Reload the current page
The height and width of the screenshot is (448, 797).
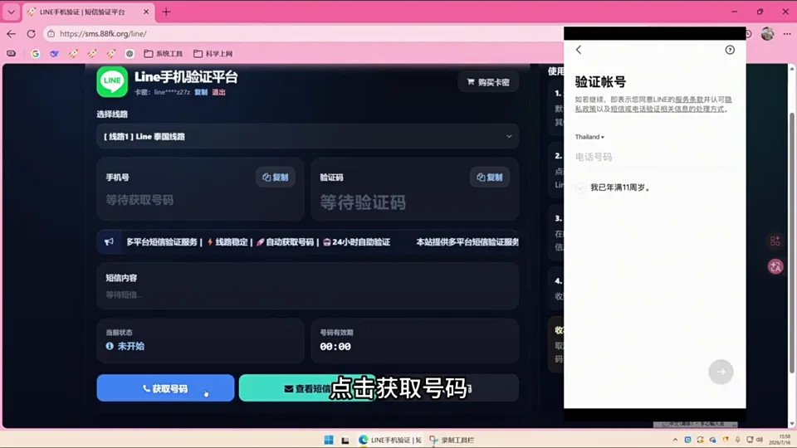coord(31,33)
